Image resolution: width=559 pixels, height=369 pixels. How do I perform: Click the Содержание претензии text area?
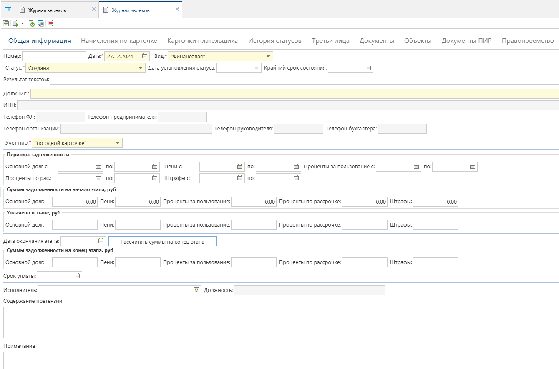tap(281, 322)
